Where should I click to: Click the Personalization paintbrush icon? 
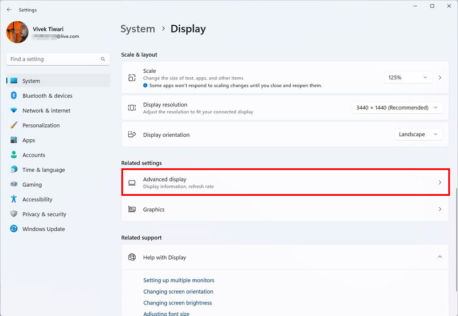tap(14, 125)
